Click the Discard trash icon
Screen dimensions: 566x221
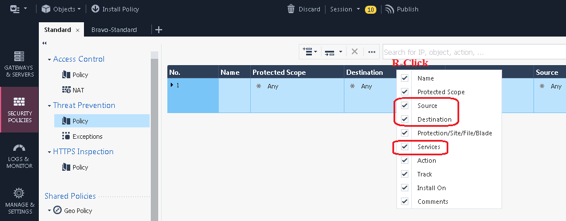[291, 9]
